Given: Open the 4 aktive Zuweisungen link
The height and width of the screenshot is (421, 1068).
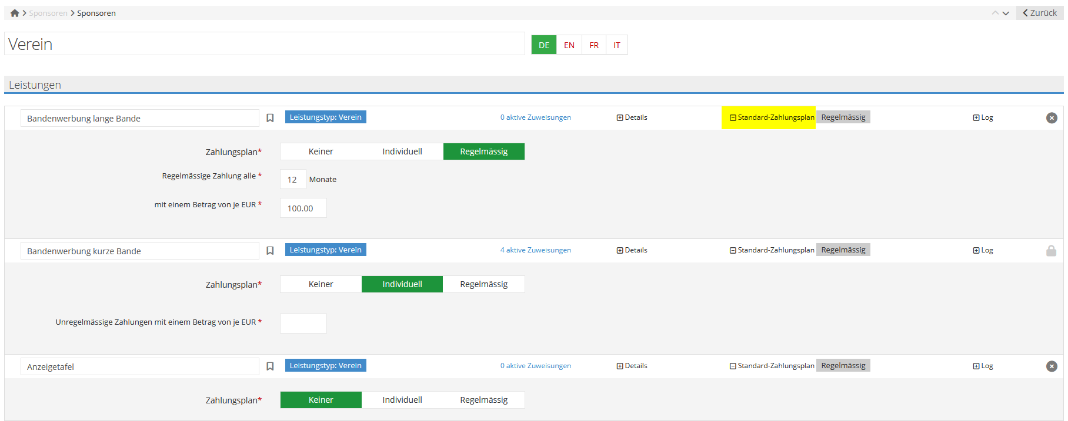Looking at the screenshot, I should [x=535, y=250].
